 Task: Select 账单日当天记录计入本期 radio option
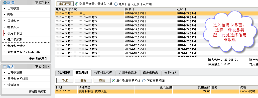[116, 4]
